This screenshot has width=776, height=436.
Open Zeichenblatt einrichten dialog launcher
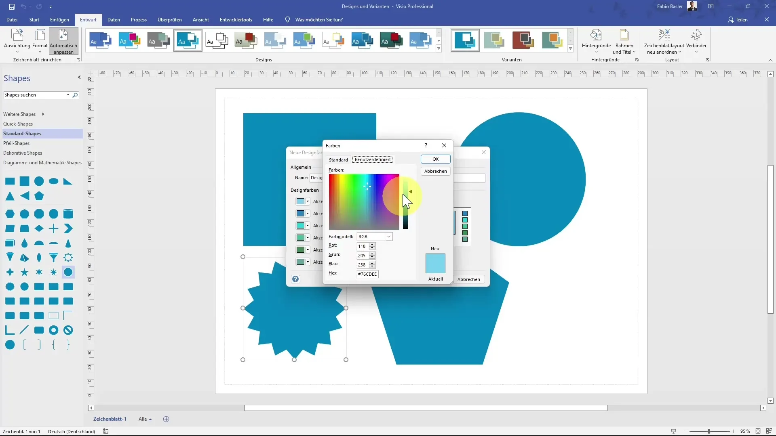pos(78,60)
